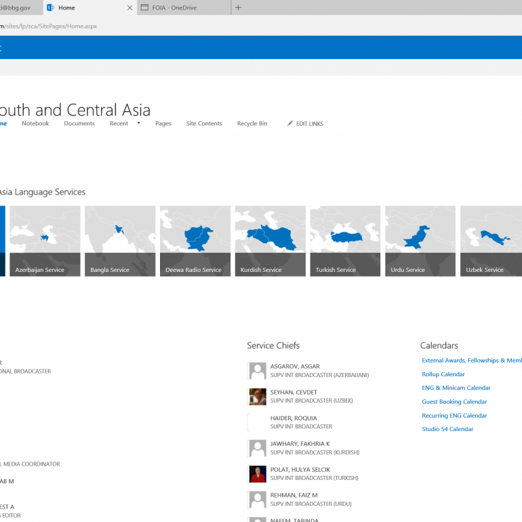Open the Recycle Bin link
The image size is (522, 522).
(252, 123)
